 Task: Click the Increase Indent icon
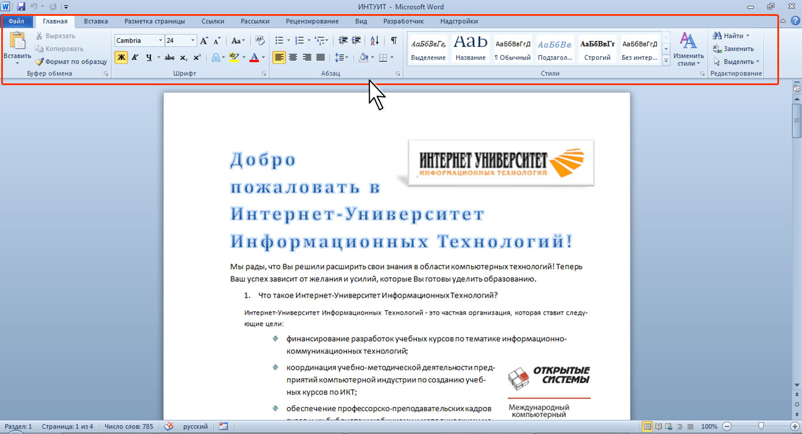pyautogui.click(x=356, y=41)
